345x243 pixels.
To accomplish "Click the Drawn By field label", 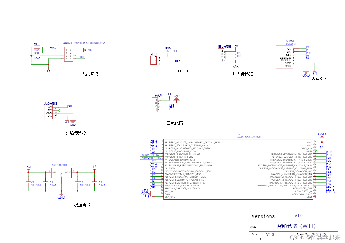I will (303, 234).
